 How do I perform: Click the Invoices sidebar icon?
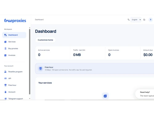[x=6, y=55]
